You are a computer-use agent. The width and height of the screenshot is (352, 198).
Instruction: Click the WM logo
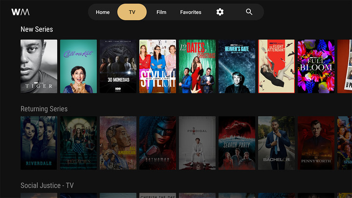tap(21, 12)
